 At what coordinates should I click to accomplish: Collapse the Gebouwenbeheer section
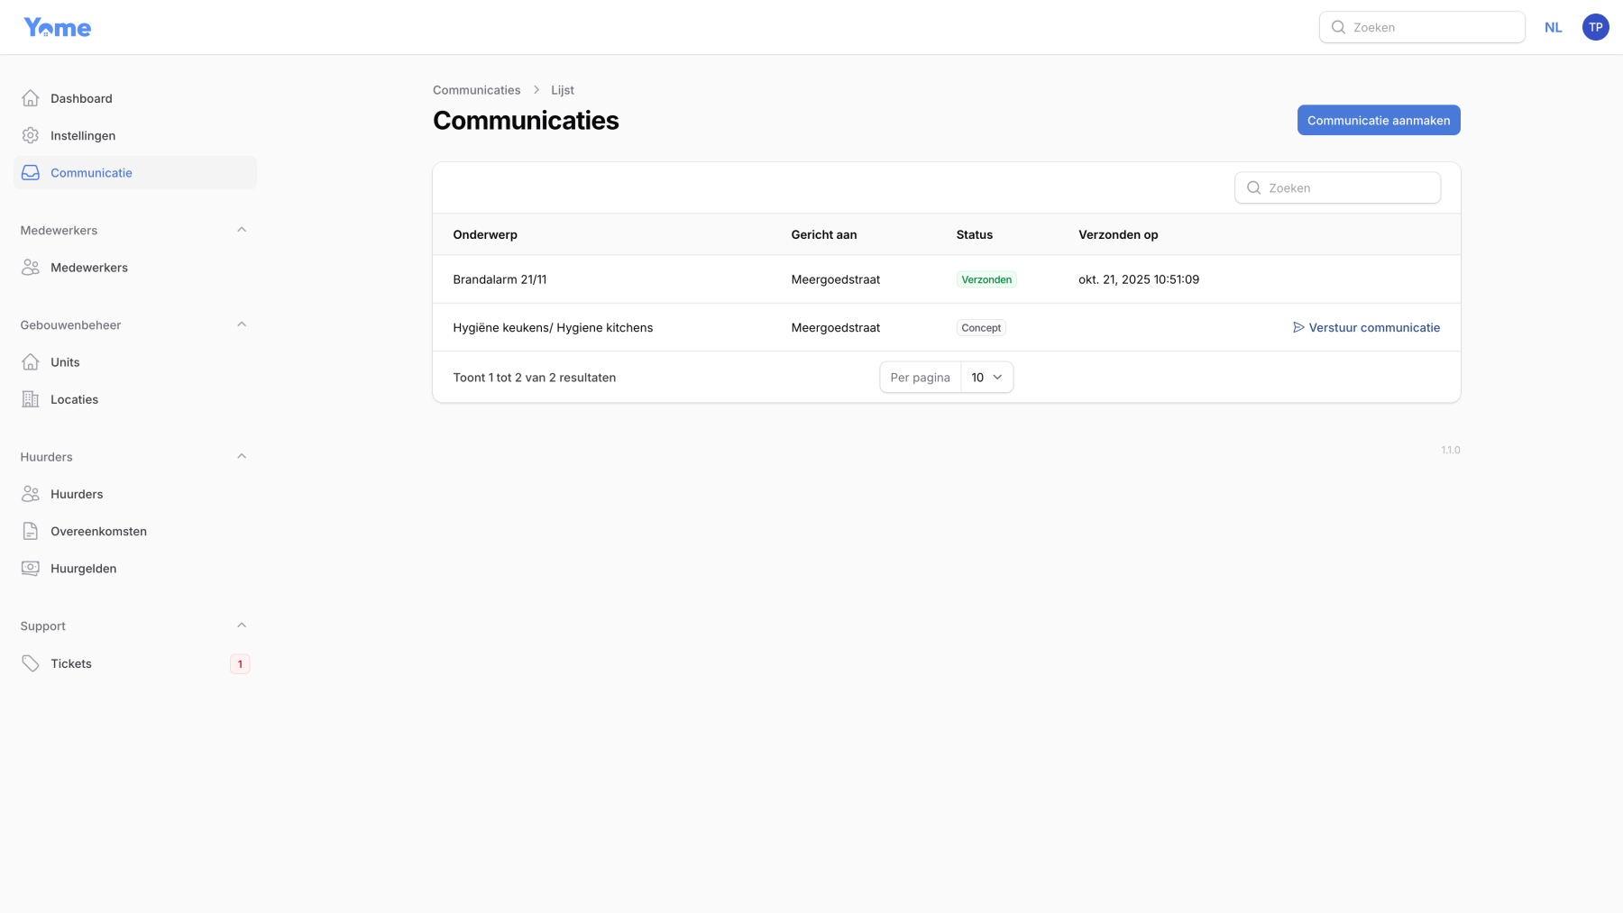click(x=241, y=324)
